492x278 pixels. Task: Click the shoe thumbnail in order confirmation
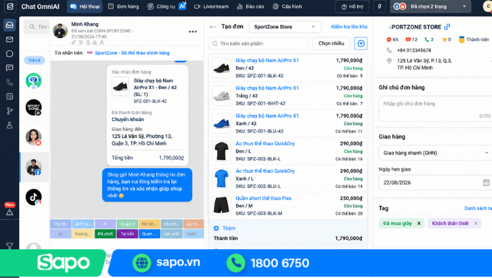(120, 86)
